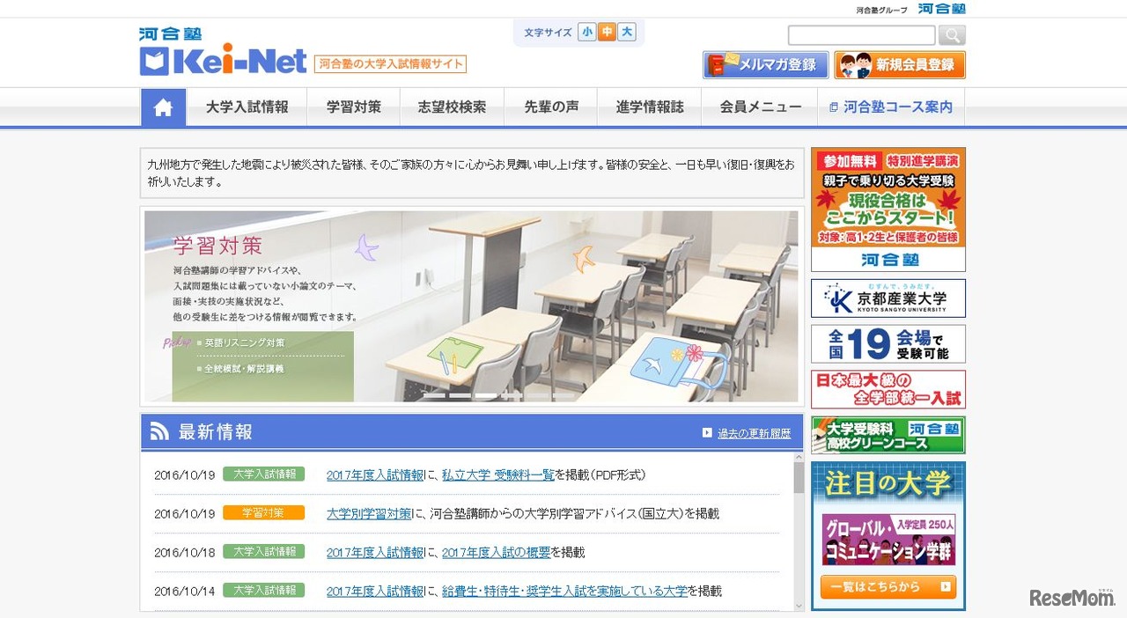
Task: Open 2017年度入試情報 link in the first 2016/10/19 row
Action: 375,475
